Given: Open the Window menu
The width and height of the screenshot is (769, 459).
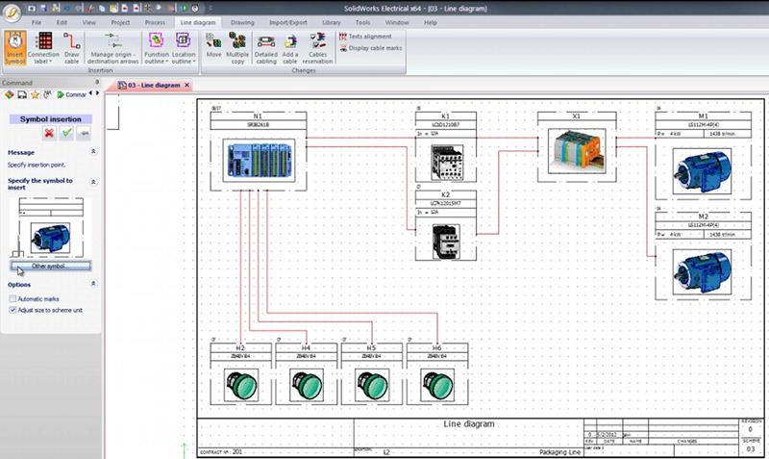Looking at the screenshot, I should click(397, 22).
